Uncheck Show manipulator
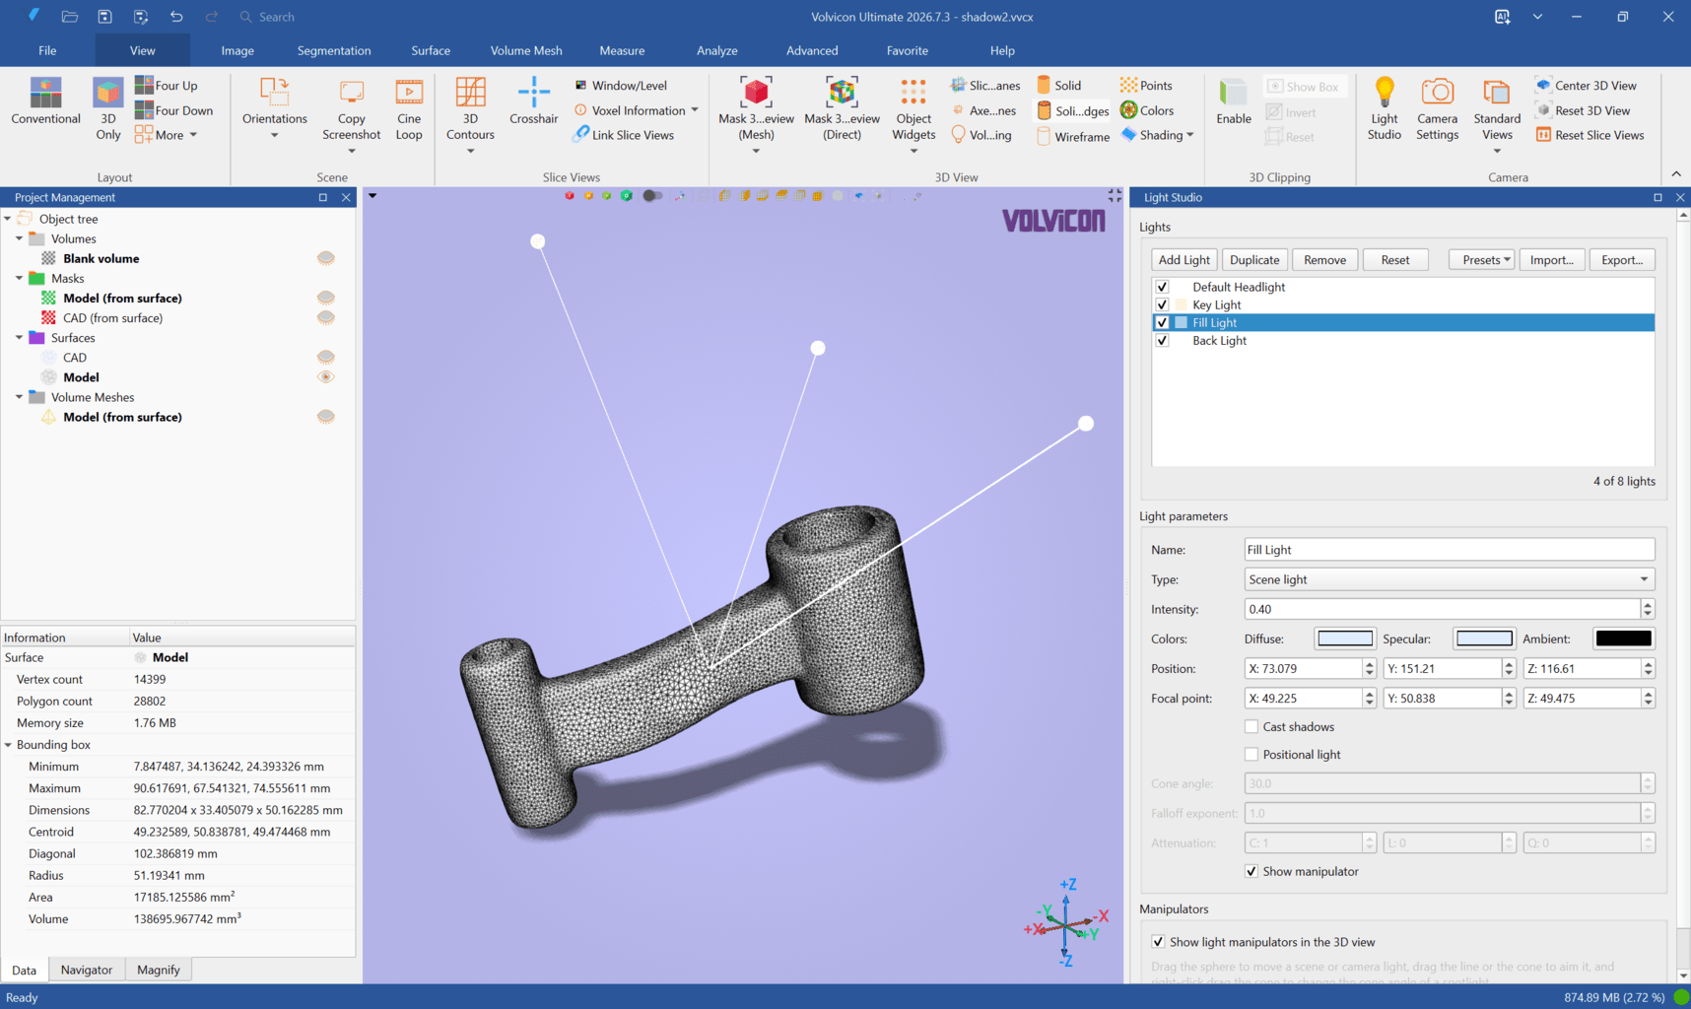The image size is (1691, 1009). (x=1251, y=871)
